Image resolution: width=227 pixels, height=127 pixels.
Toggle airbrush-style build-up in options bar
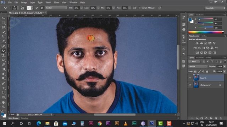[135, 8]
